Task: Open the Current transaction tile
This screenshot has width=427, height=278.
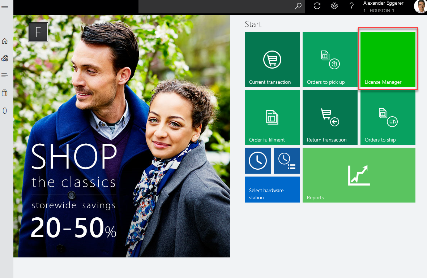Action: click(272, 60)
